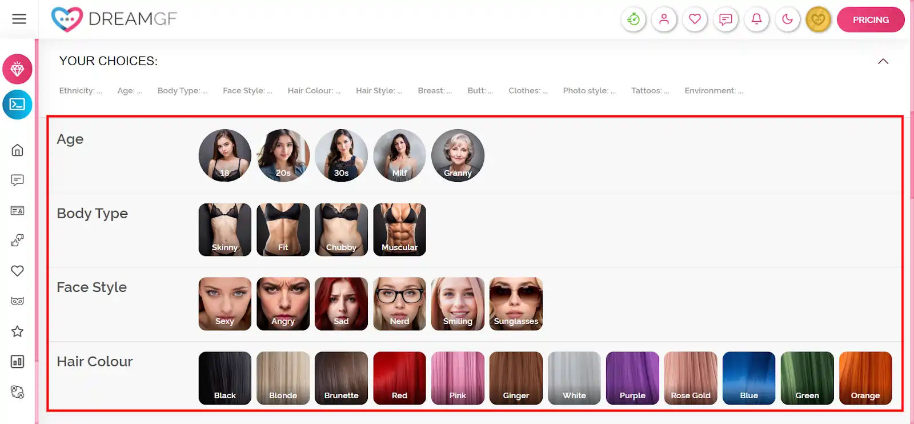Open the terminal prompt sidebar icon

tap(18, 105)
